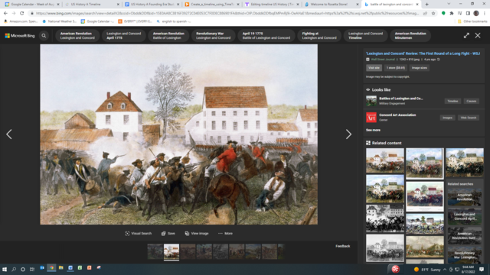Click the address bar URL field
This screenshot has width=490, height=275.
[x=227, y=14]
